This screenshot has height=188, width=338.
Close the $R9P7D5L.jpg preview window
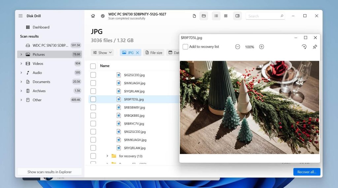pos(315,38)
